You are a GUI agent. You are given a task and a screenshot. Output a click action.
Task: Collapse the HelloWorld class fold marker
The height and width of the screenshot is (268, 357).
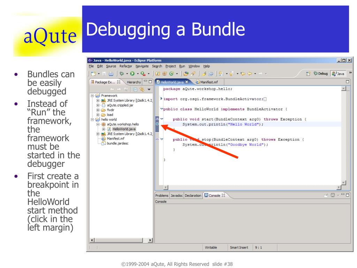[x=162, y=109]
